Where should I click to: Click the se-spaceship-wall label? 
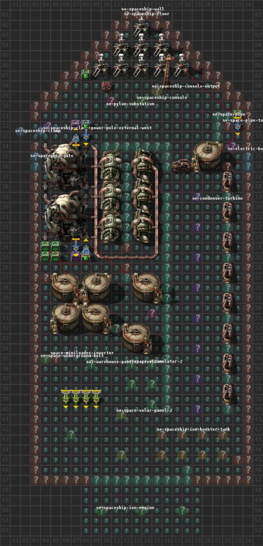[x=143, y=9]
